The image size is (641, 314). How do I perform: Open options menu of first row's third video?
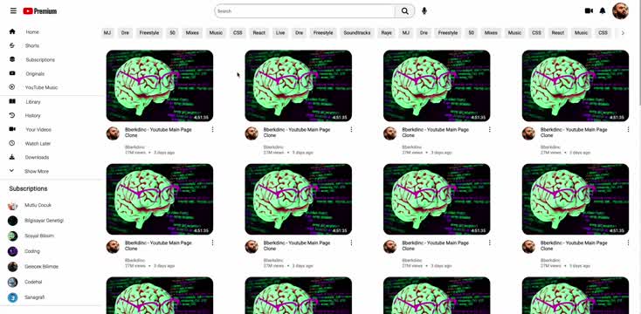(x=490, y=129)
